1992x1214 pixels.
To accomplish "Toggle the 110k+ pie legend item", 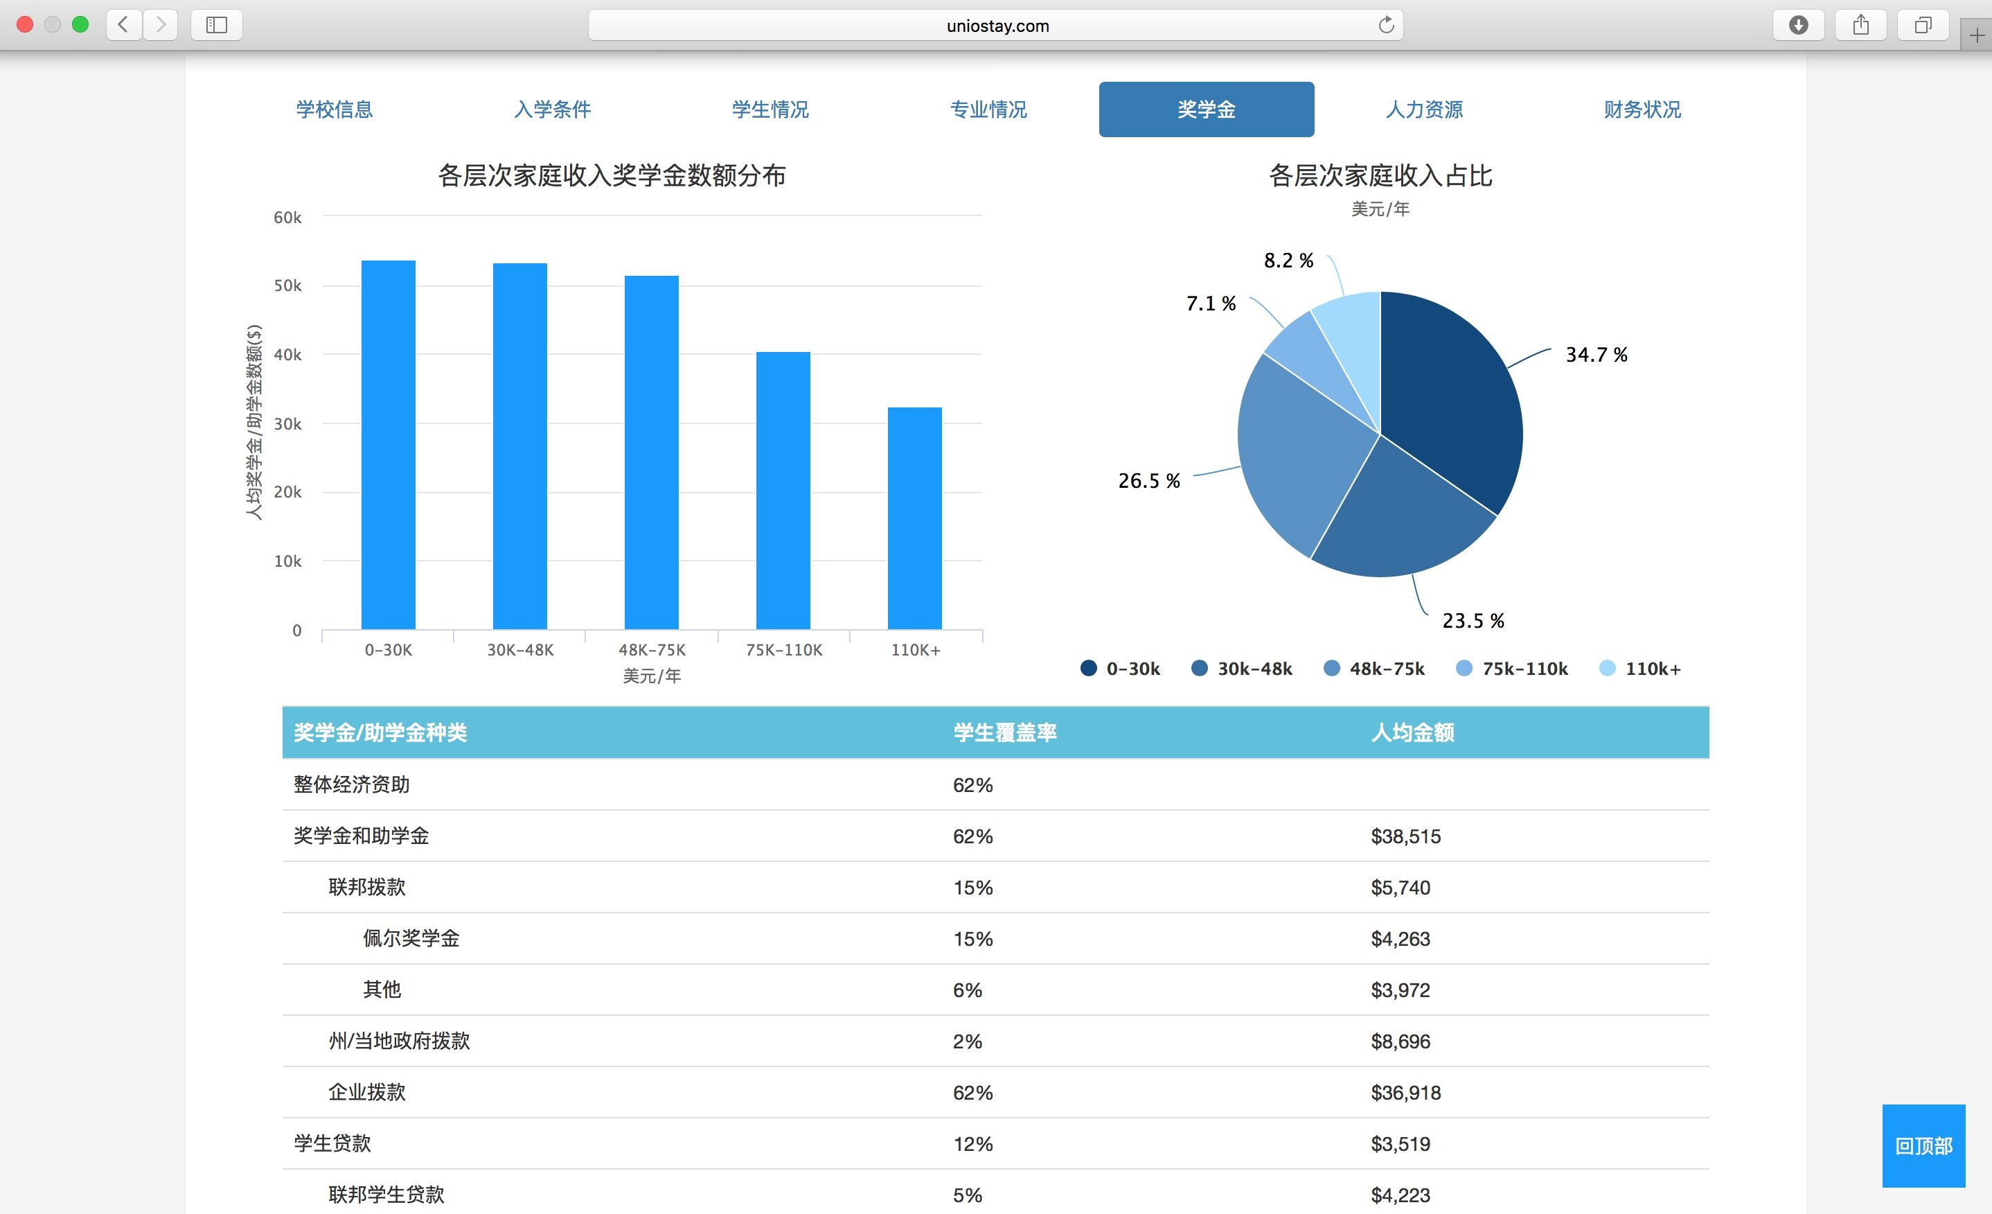I will click(x=1640, y=668).
